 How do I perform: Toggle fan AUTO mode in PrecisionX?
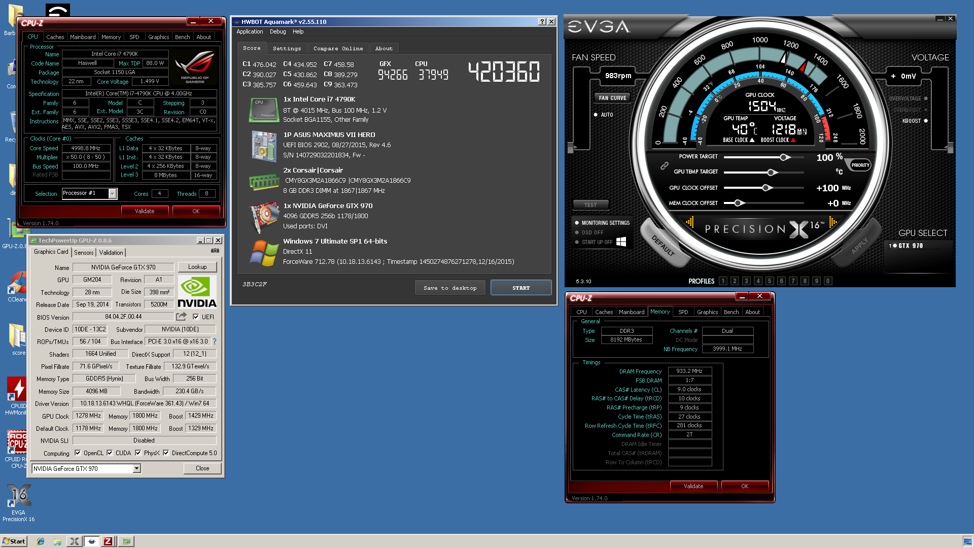click(604, 115)
